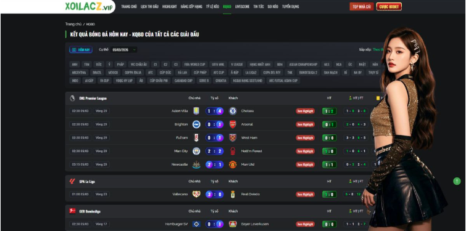The height and width of the screenshot is (231, 466).
Task: Click the ENG Premier League logo icon
Action: click(72, 98)
